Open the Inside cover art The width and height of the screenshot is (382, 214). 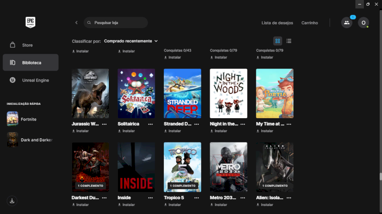point(137,167)
